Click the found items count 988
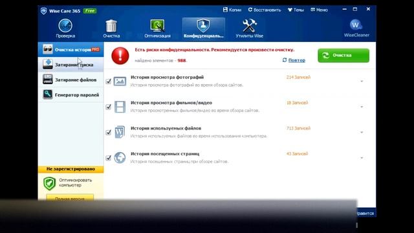 point(182,60)
